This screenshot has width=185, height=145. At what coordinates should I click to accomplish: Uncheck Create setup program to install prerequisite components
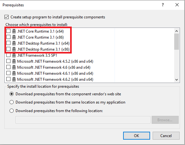pyautogui.click(x=6, y=17)
